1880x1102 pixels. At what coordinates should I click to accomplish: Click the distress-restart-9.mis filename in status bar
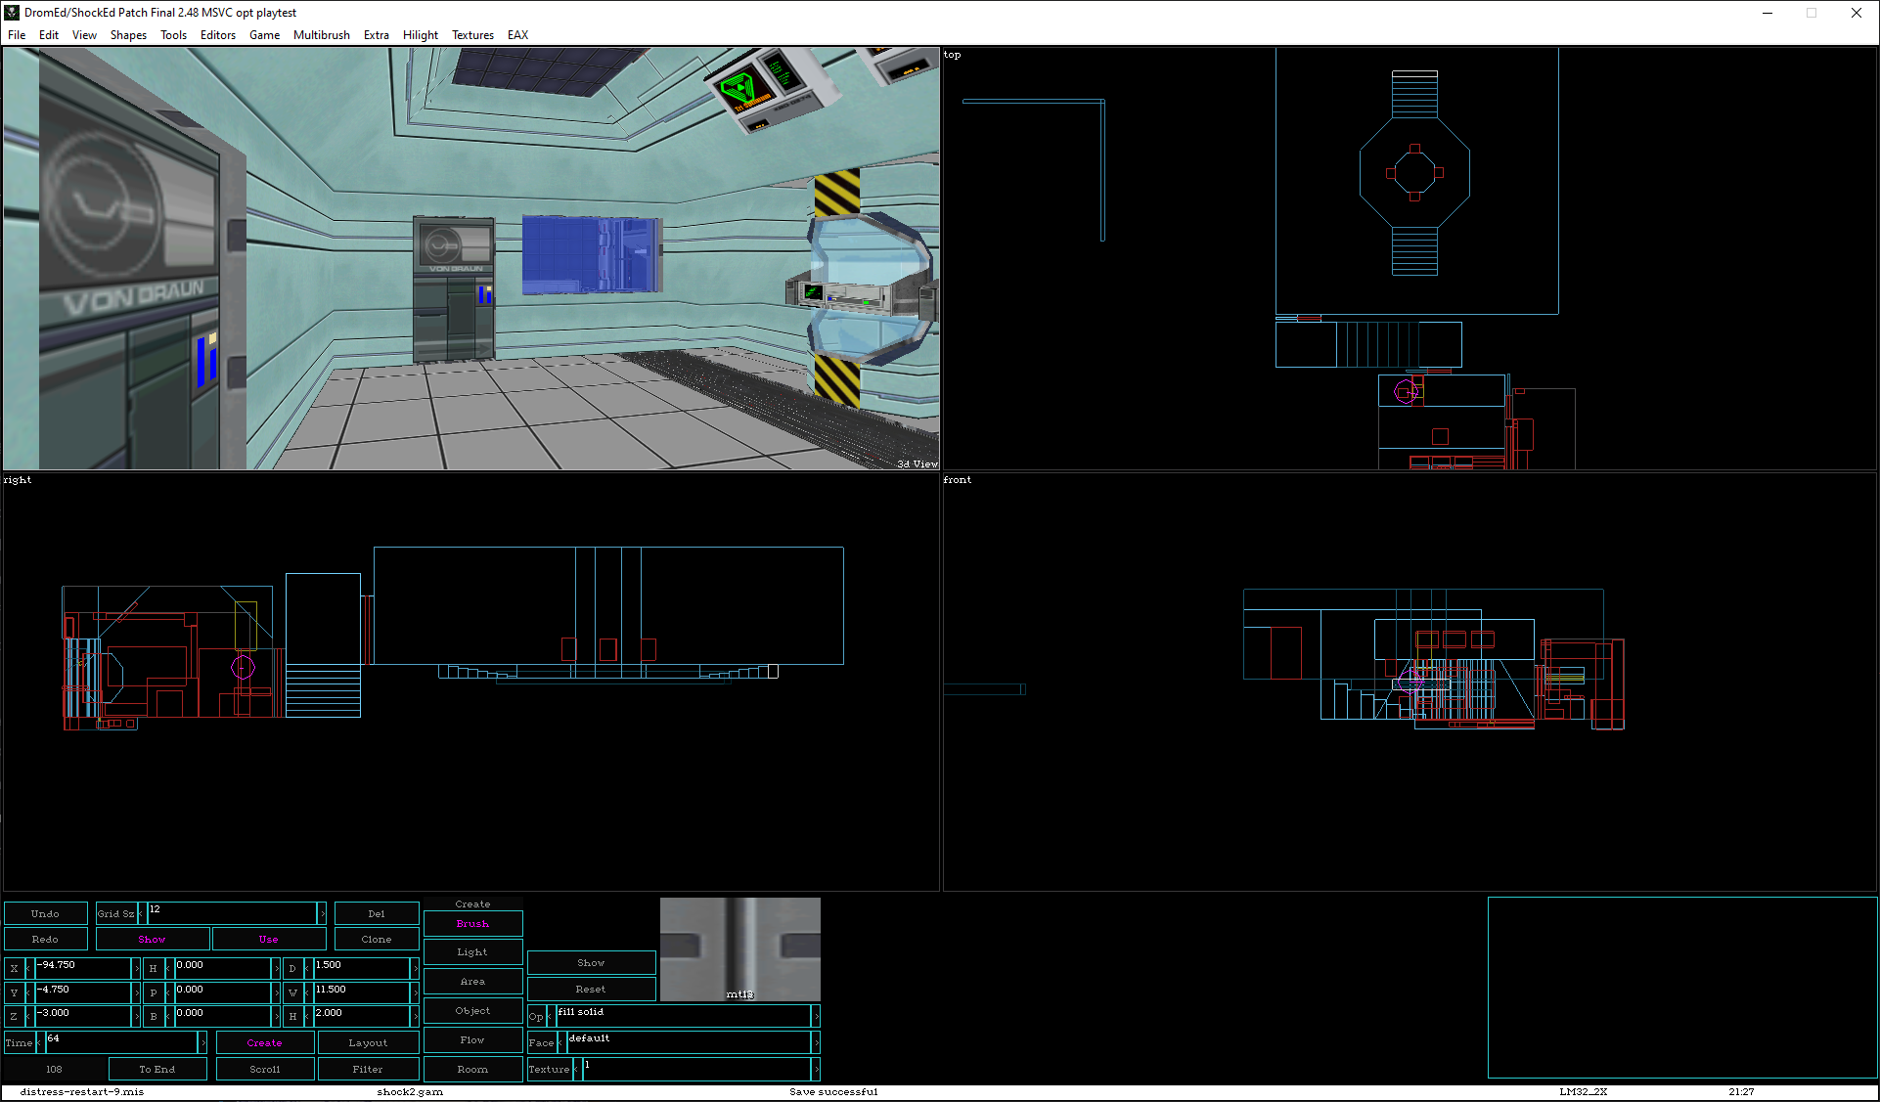(x=81, y=1091)
